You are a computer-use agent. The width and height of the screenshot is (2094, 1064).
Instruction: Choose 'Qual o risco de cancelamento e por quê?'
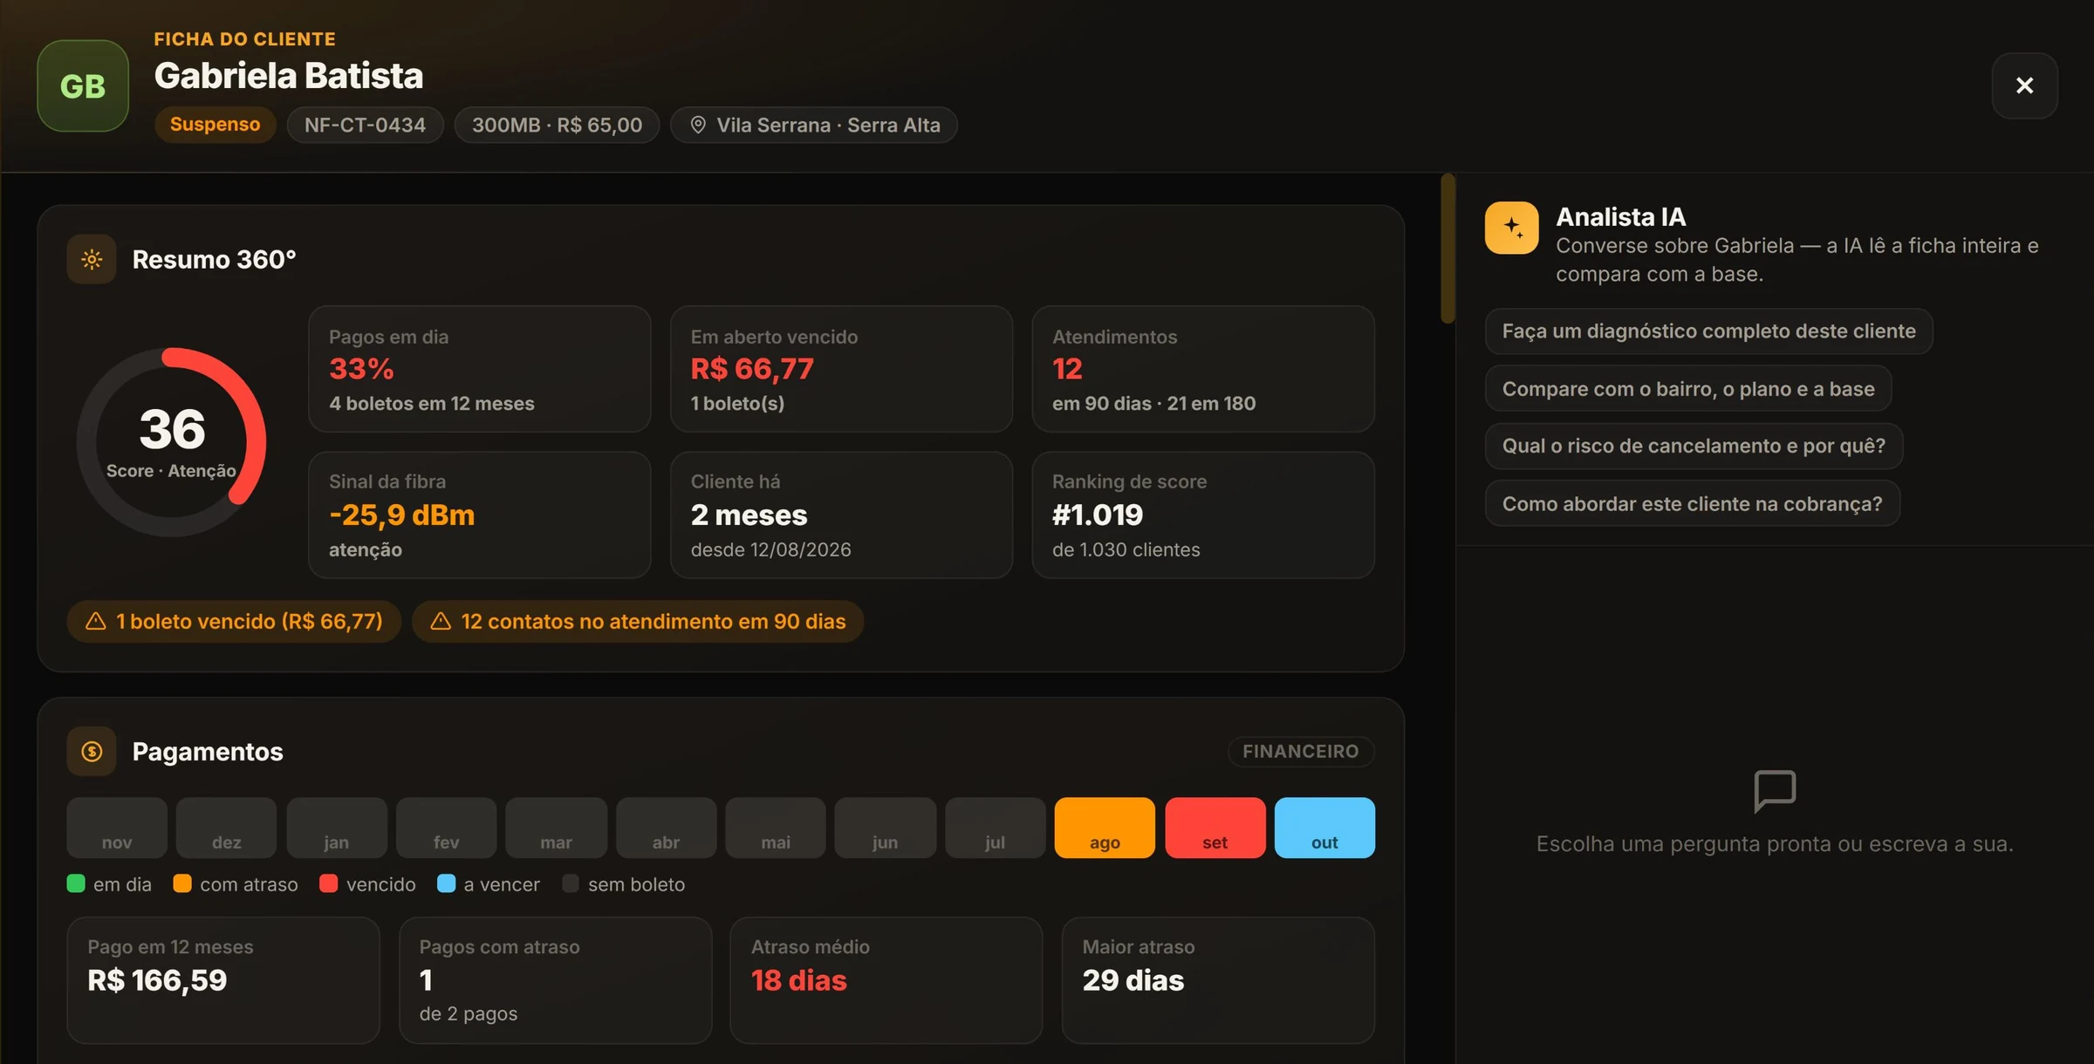click(x=1694, y=446)
